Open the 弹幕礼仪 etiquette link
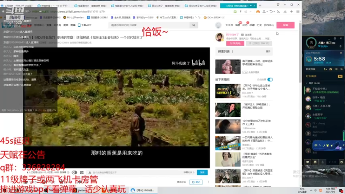 tap(189, 172)
